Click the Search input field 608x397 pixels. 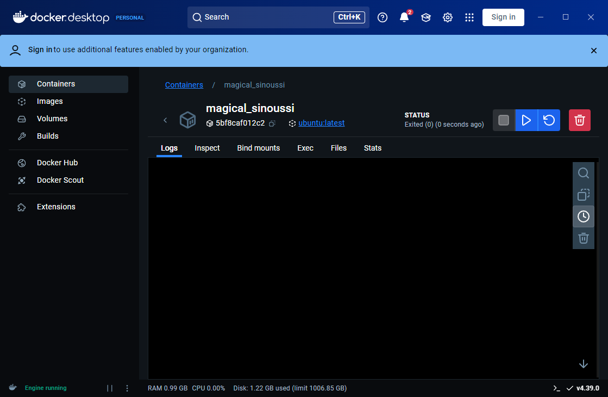point(278,17)
